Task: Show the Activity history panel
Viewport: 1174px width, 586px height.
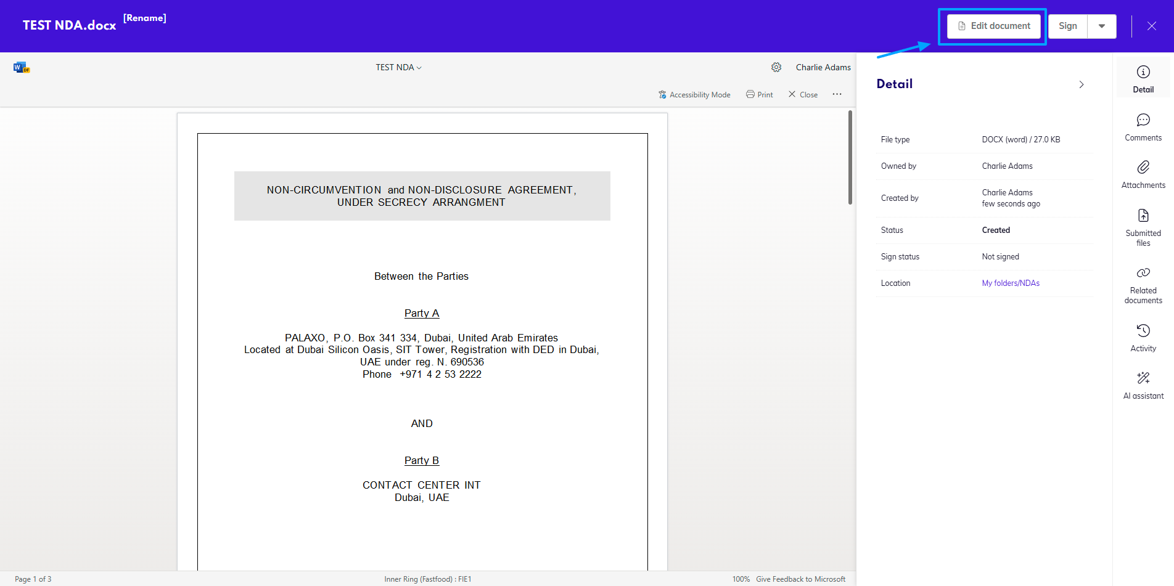Action: pyautogui.click(x=1143, y=336)
